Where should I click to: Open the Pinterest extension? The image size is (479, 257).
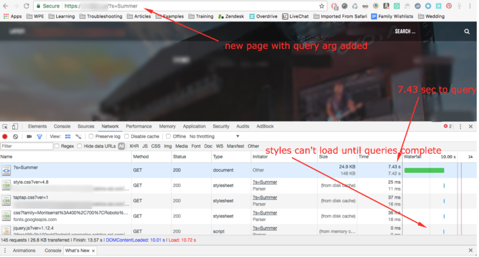pyautogui.click(x=449, y=6)
